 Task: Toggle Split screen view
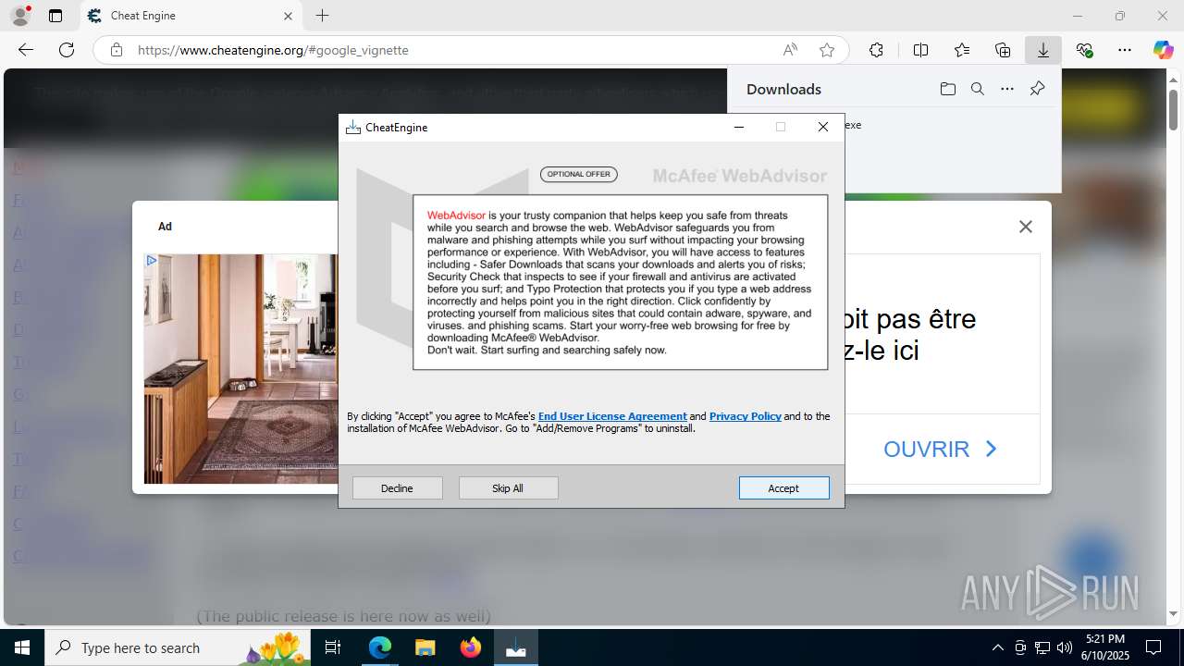(x=920, y=50)
